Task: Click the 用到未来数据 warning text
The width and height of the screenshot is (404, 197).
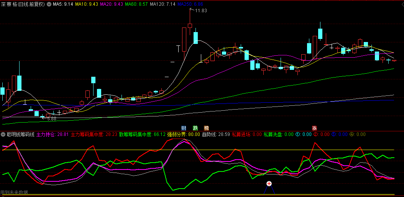Action: pos(14,192)
